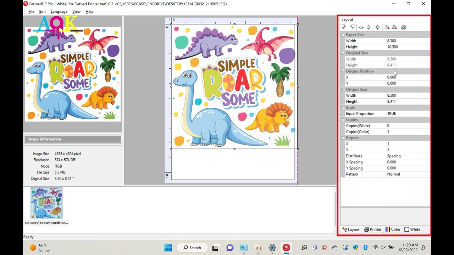Click the rotate image icon
The image size is (454, 255).
point(387,27)
